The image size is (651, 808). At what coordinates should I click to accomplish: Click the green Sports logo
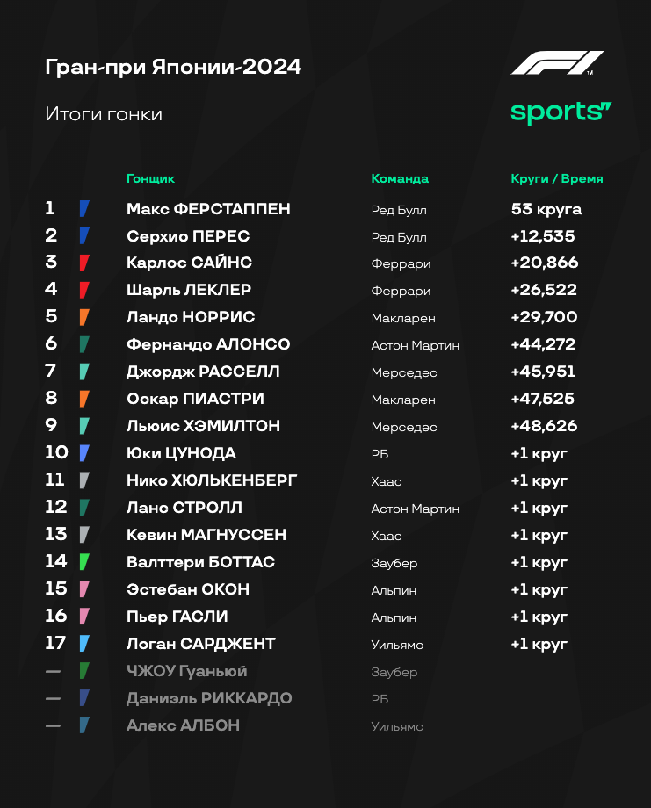[x=561, y=112]
